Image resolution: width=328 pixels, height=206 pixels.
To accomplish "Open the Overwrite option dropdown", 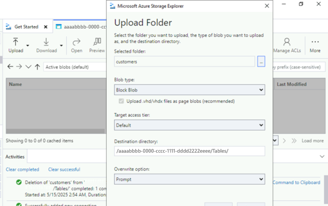I will click(190, 179).
